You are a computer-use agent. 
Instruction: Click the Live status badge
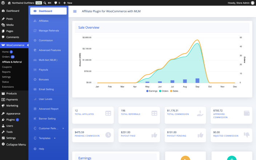tap(39, 3)
